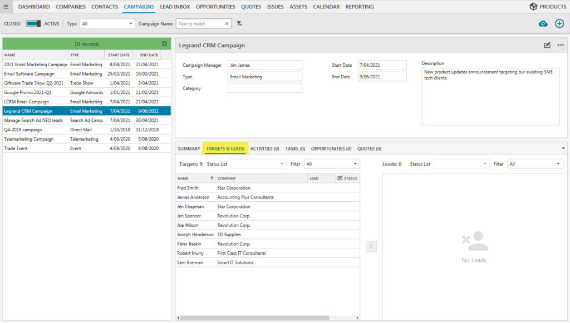Open the three-dot more options menu
The width and height of the screenshot is (570, 323).
click(x=561, y=45)
